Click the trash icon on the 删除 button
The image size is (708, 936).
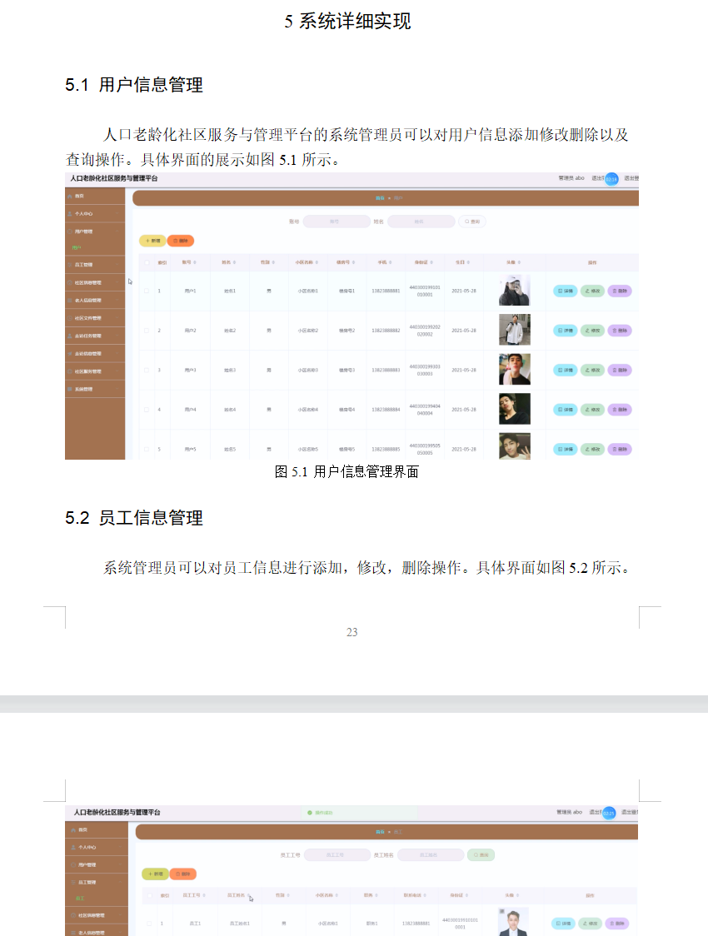click(x=177, y=241)
